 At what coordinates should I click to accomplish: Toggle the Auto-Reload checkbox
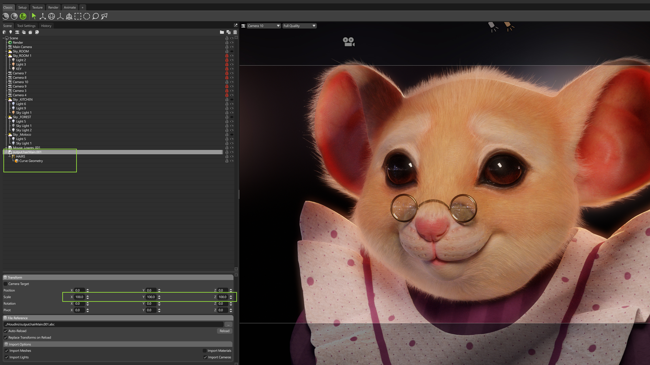click(x=6, y=331)
